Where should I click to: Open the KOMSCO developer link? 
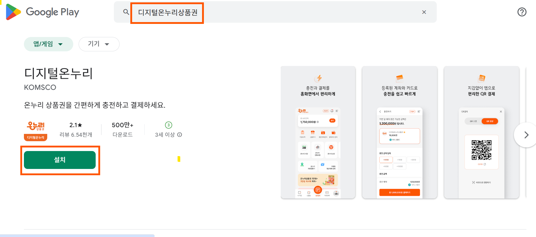(40, 87)
